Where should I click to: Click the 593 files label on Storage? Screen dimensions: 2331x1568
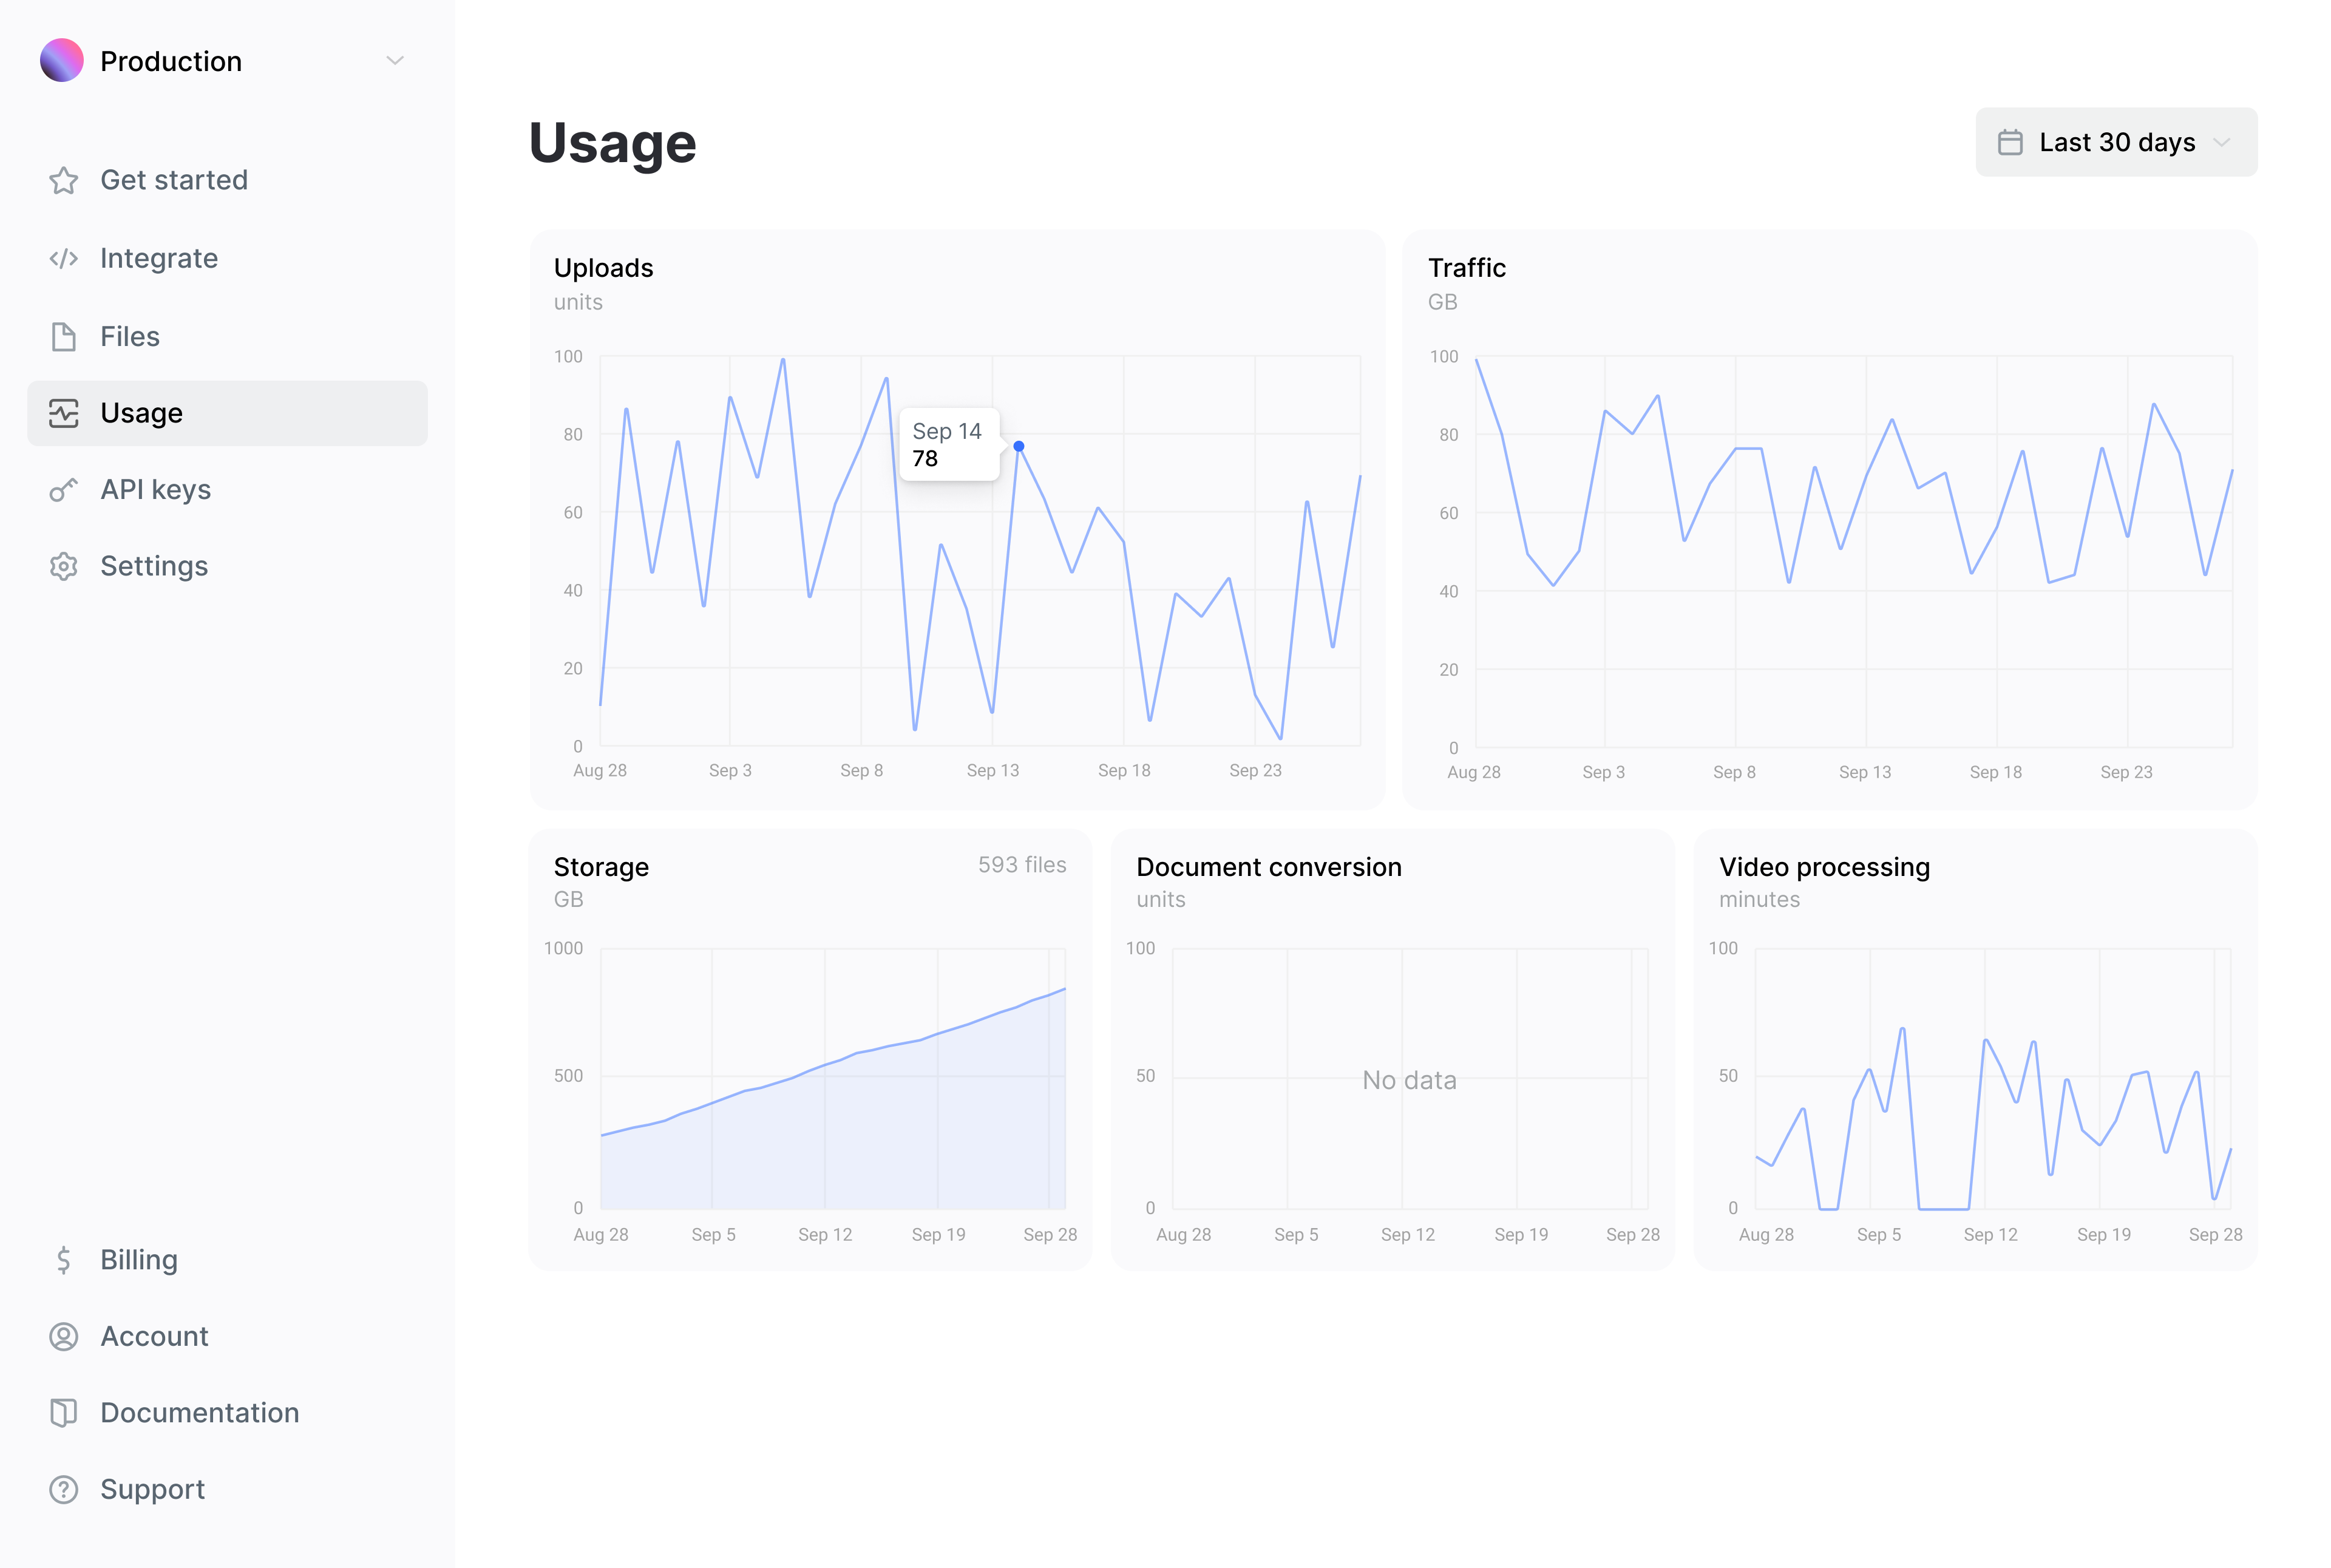[1022, 865]
